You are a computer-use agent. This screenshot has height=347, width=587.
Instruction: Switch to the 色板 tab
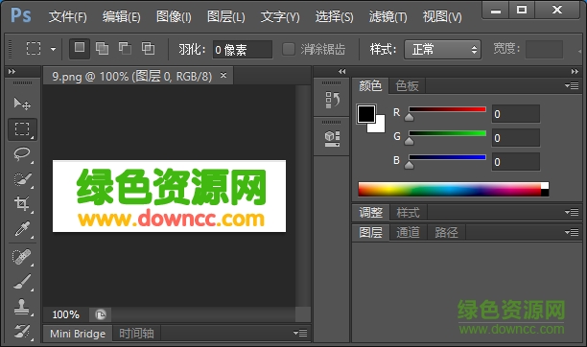[407, 86]
